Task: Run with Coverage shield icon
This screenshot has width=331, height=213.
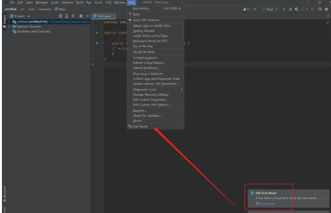Action: point(297,9)
